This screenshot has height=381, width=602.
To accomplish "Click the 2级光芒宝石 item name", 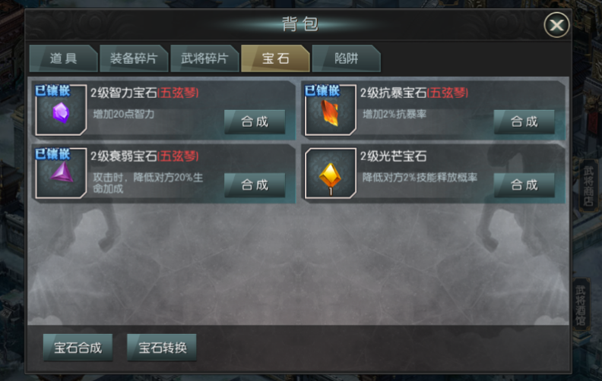I will [393, 156].
